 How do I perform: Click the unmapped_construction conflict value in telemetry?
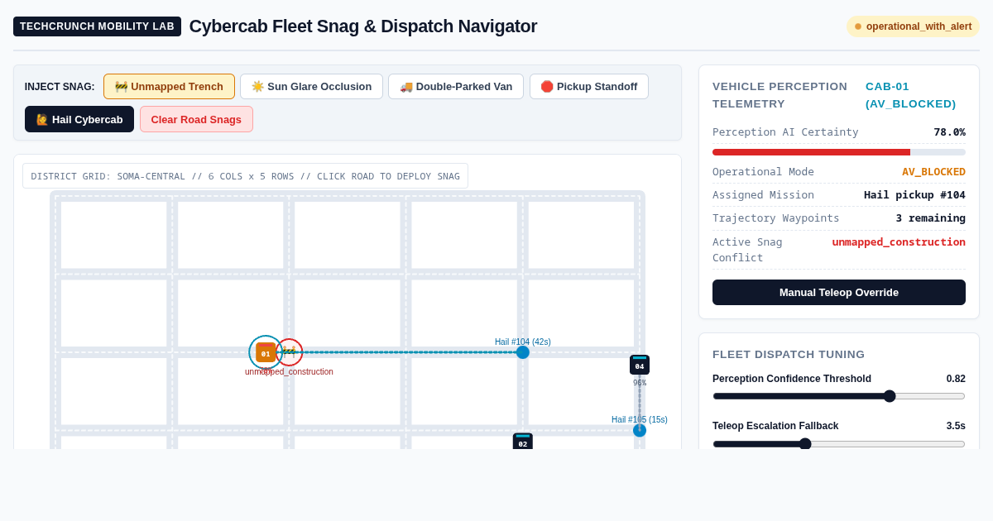[x=899, y=241]
